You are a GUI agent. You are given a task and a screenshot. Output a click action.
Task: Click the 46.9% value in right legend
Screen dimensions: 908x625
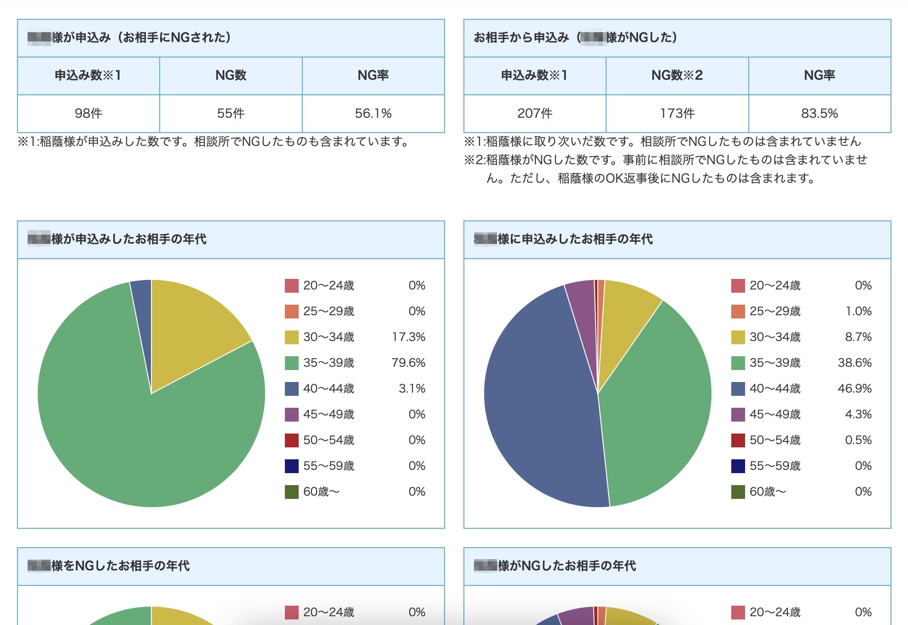[855, 388]
